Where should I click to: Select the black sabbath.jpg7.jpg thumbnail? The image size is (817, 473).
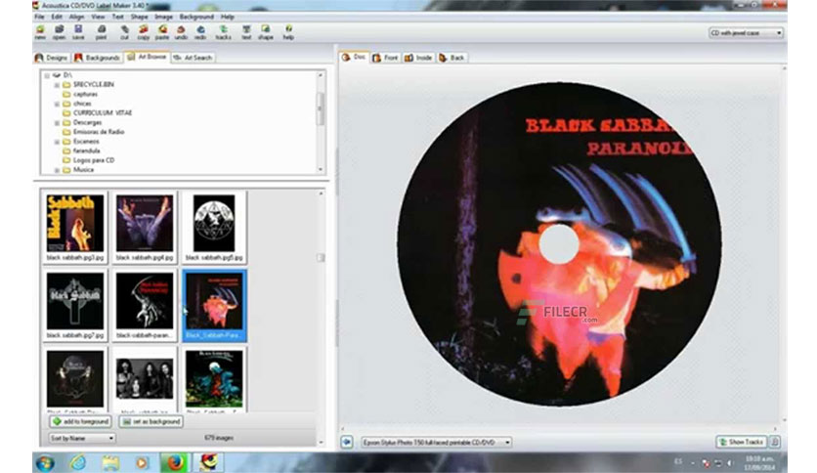click(75, 305)
